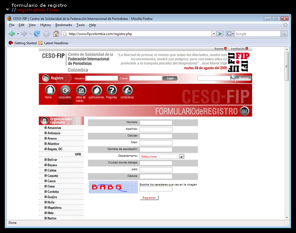Screen dimensions: 296x233
Task: Open the sitios de interés icon
Action: [x=81, y=91]
